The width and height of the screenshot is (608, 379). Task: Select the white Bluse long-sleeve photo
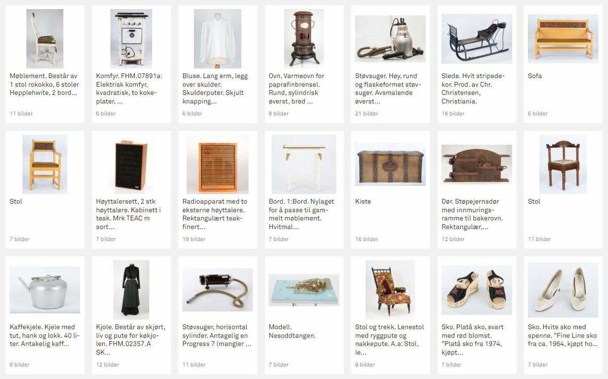[x=217, y=38]
